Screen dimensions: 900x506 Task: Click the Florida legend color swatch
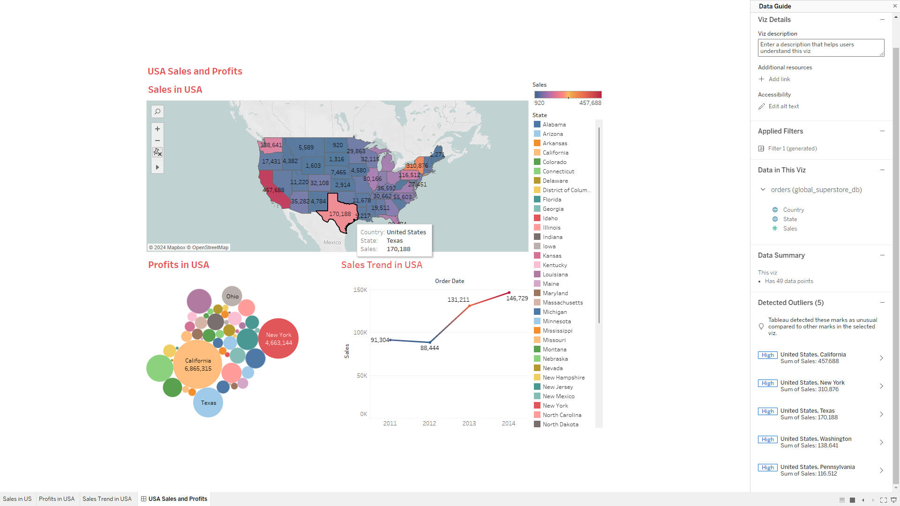(x=537, y=200)
